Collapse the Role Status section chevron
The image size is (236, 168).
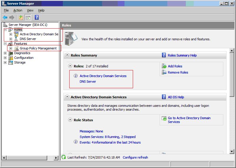click(x=70, y=120)
